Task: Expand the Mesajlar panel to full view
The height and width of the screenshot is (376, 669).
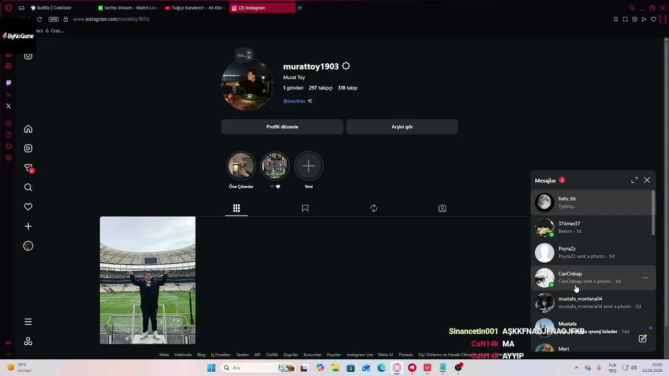Action: coord(635,180)
